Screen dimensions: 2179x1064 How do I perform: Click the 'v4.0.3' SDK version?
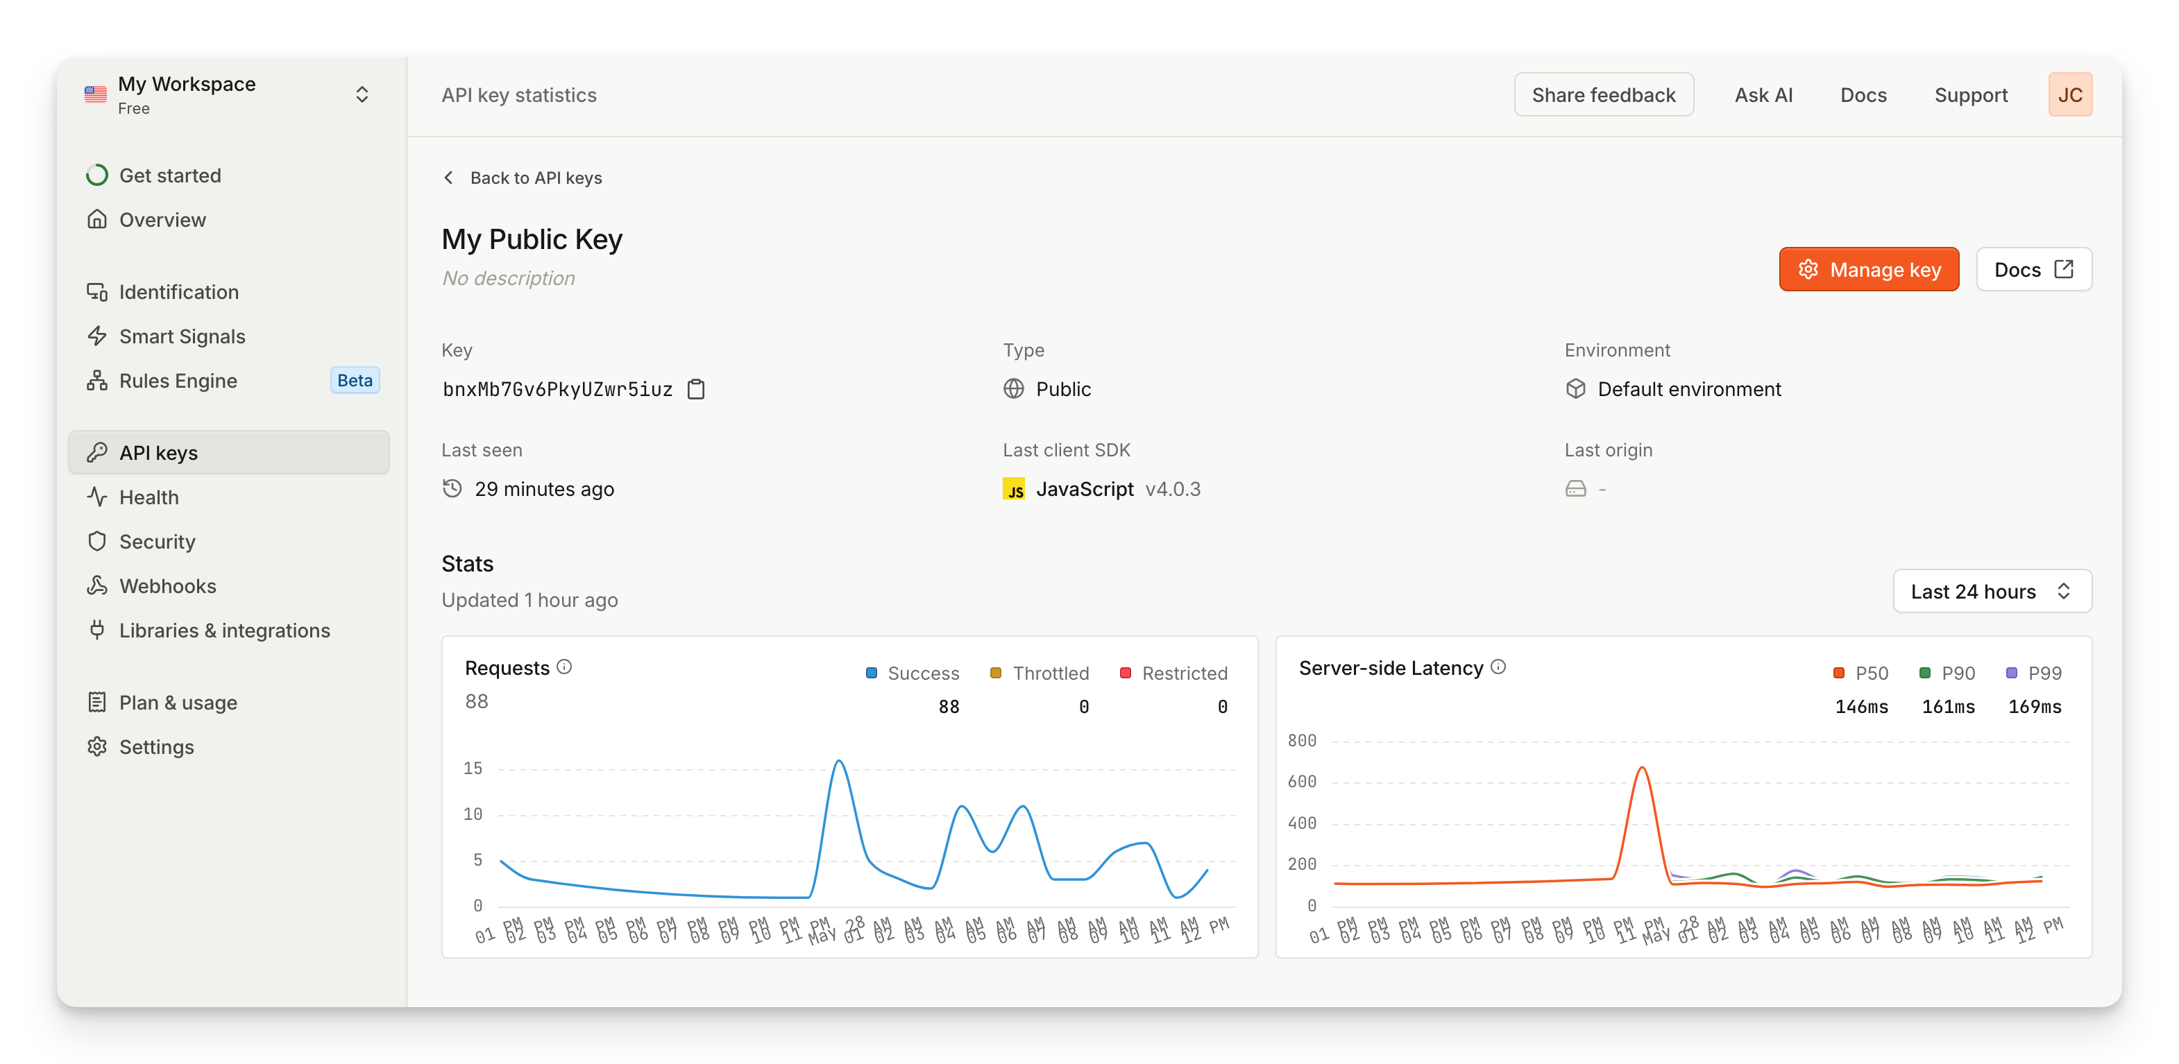click(1172, 489)
